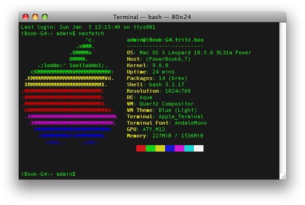The width and height of the screenshot is (305, 205).
Task: Click the Uptime line '24 mins'
Action: coord(150,72)
